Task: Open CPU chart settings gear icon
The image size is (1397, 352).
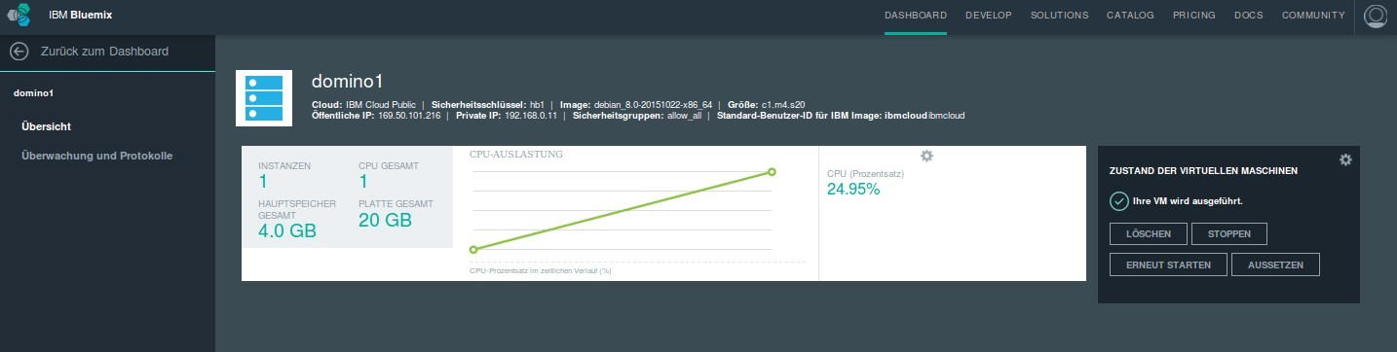Action: (926, 156)
